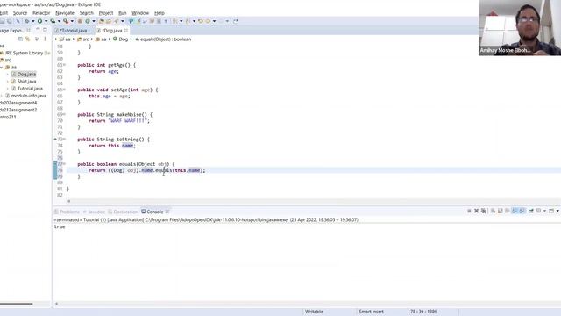Expand the Dog.java tree node

(x=8, y=74)
